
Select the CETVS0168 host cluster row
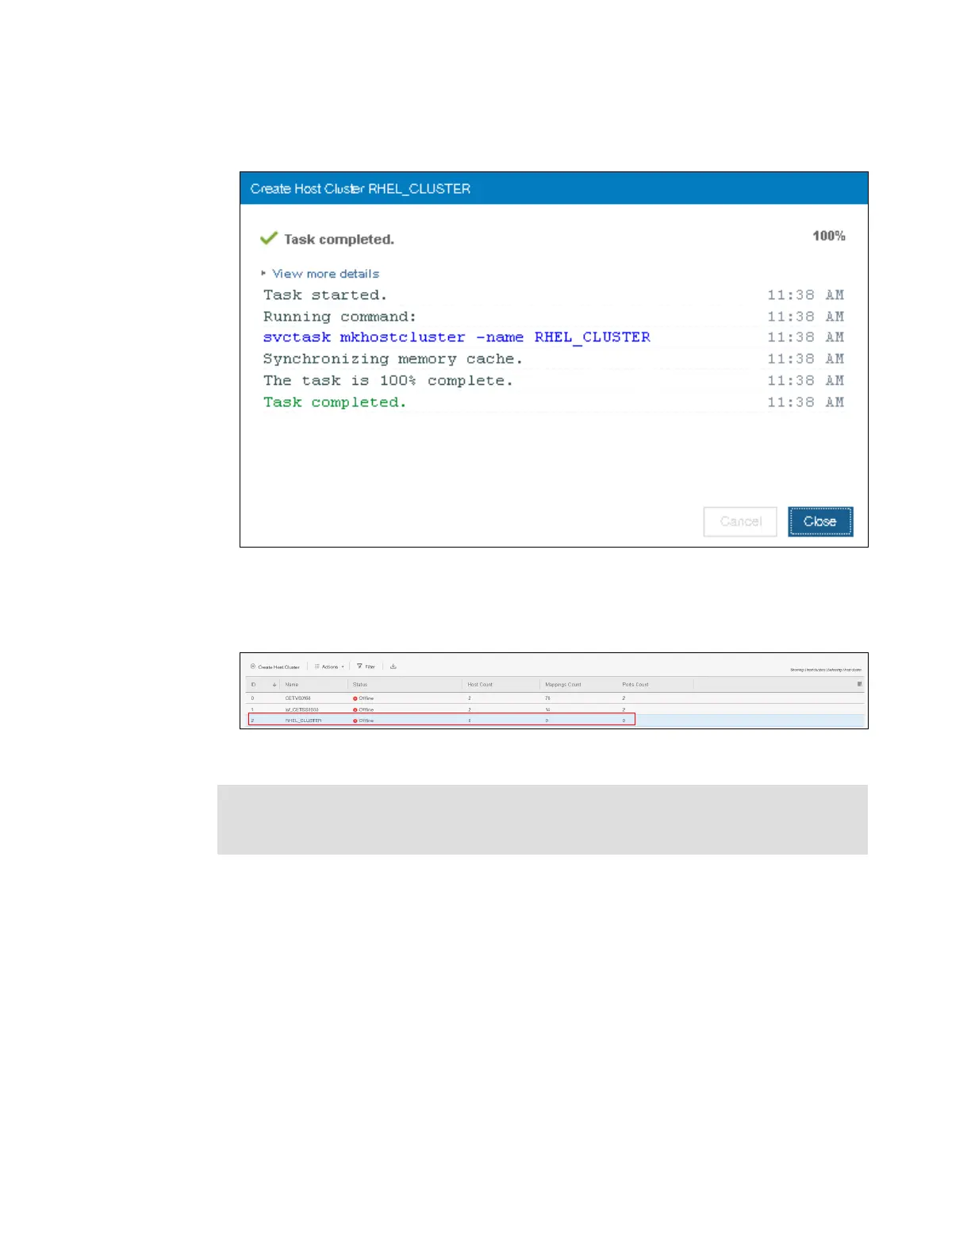[555, 698]
